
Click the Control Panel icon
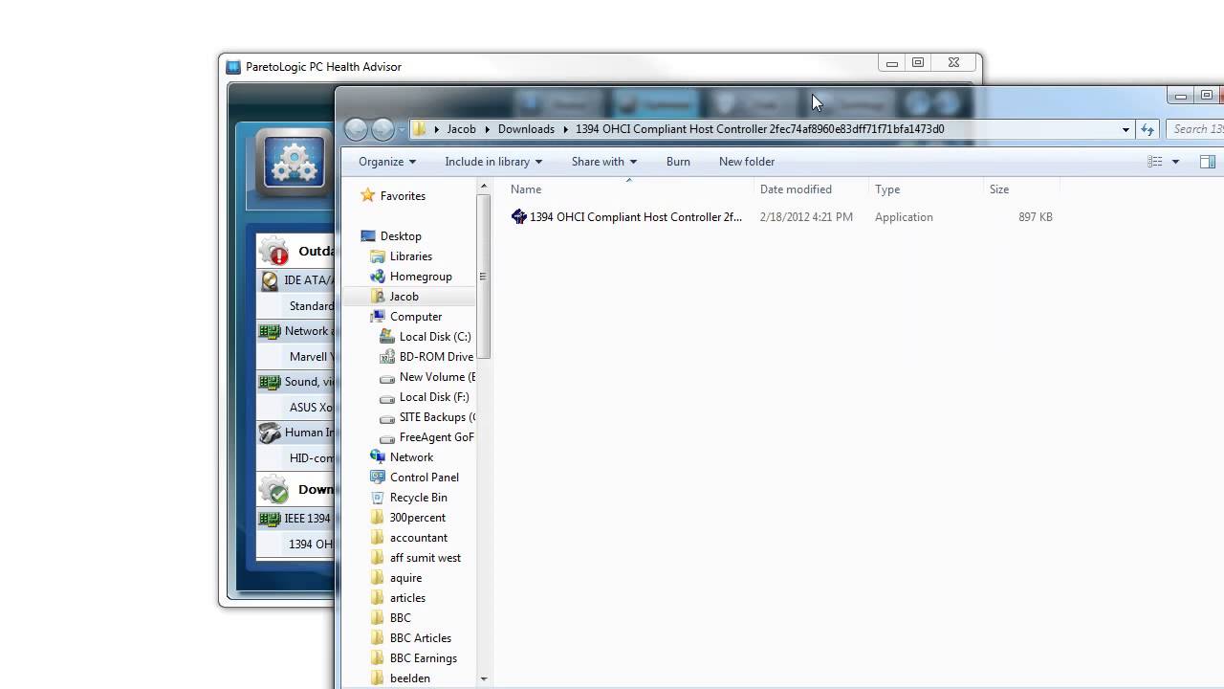pos(378,478)
